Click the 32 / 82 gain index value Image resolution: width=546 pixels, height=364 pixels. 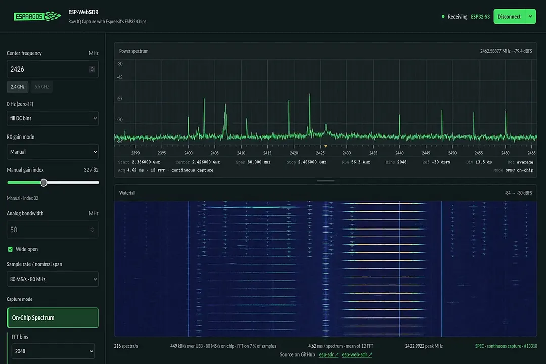91,170
